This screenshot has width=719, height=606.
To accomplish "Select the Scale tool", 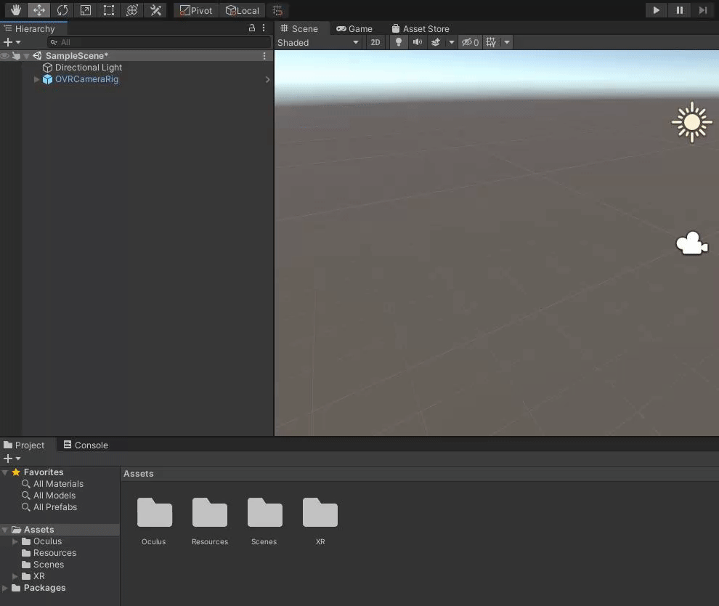I will tap(86, 10).
